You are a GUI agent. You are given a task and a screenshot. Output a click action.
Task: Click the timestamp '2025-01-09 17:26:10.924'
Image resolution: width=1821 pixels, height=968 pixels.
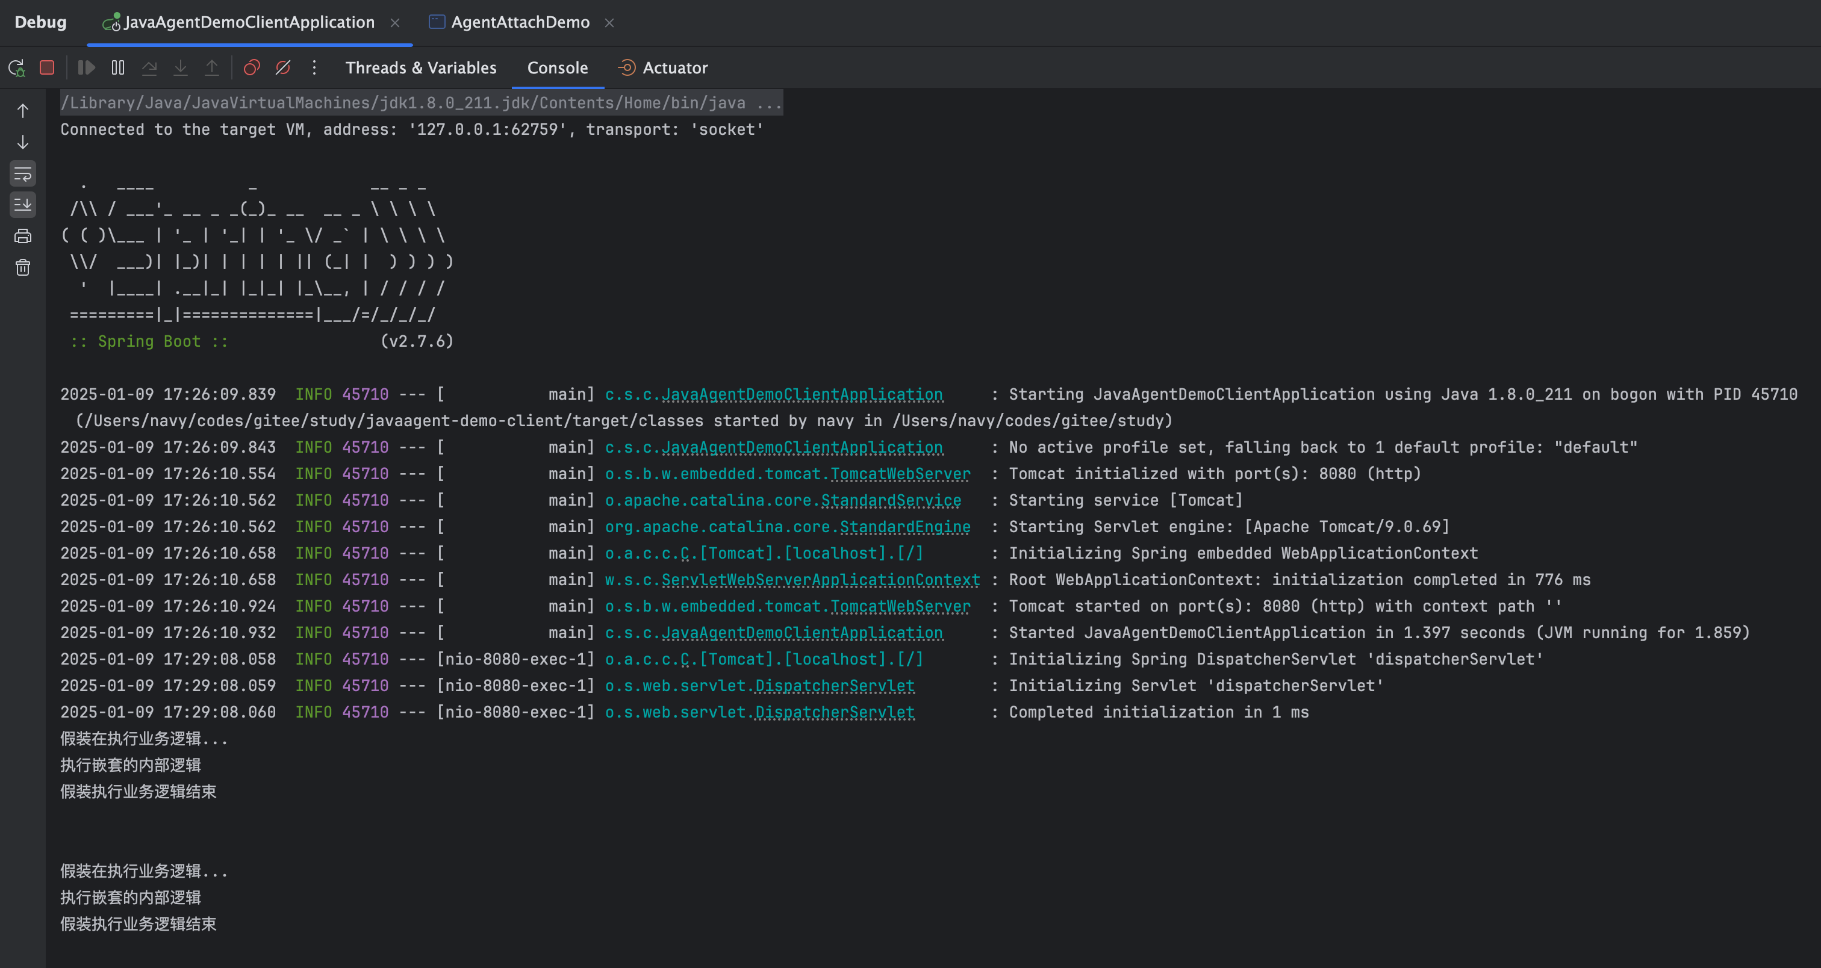168,606
